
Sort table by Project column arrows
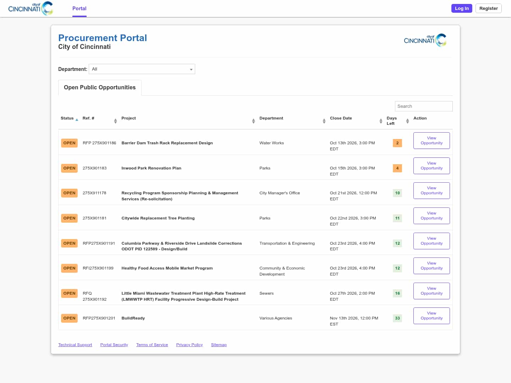(x=253, y=121)
